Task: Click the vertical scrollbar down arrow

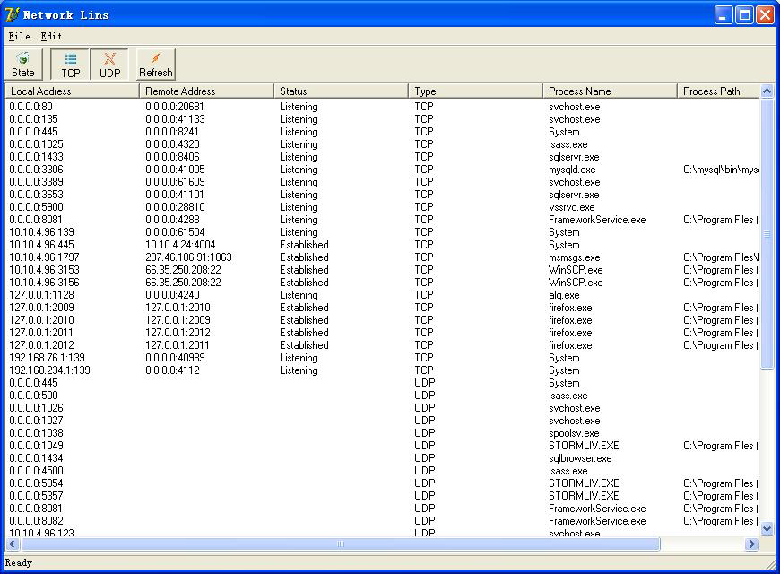Action: [767, 528]
